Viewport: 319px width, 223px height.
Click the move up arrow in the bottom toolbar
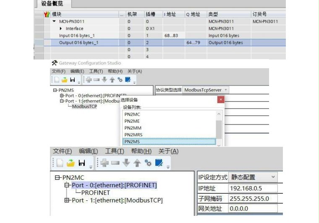(x=137, y=163)
